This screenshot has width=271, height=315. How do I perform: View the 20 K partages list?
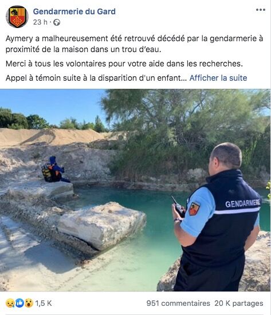pos(239,303)
